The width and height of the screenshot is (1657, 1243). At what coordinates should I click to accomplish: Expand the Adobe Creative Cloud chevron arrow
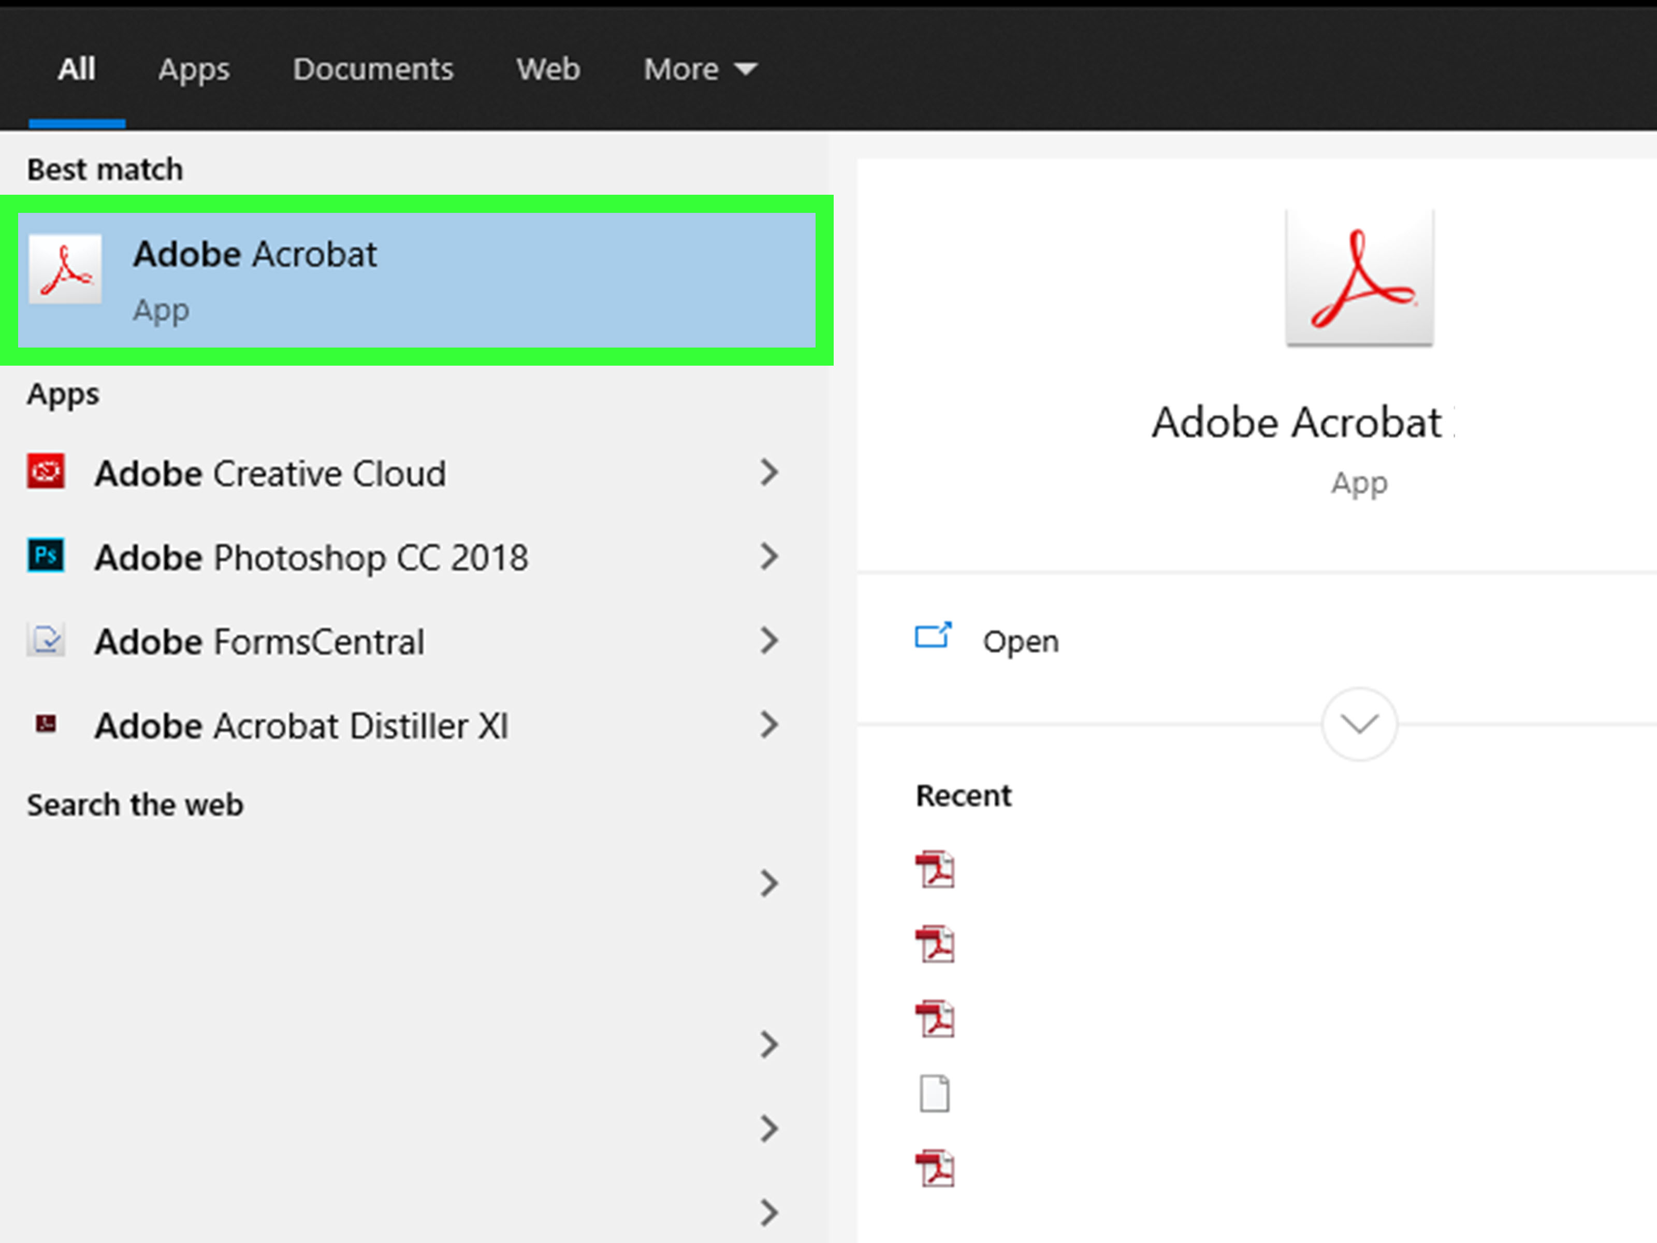click(769, 473)
